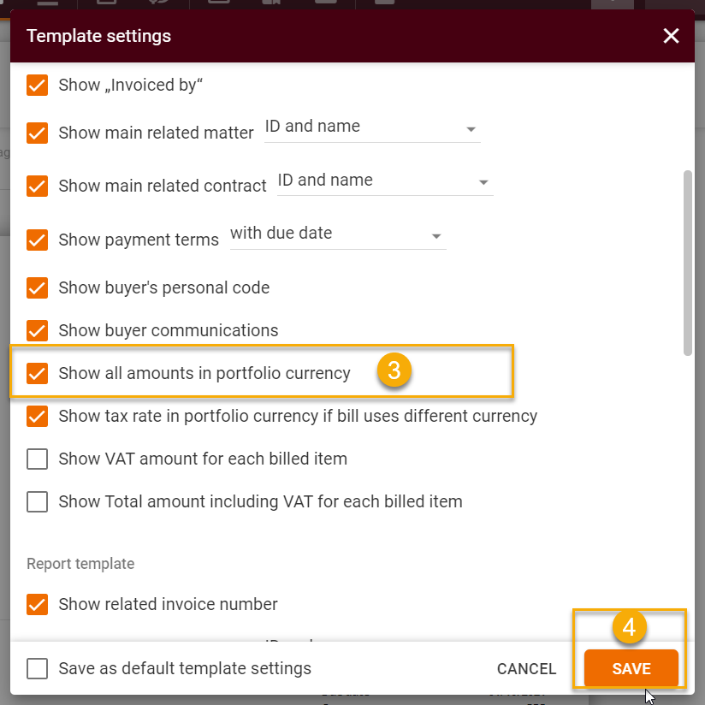Open the matter "ID and name" dropdown
705x705 pixels.
pyautogui.click(x=471, y=128)
